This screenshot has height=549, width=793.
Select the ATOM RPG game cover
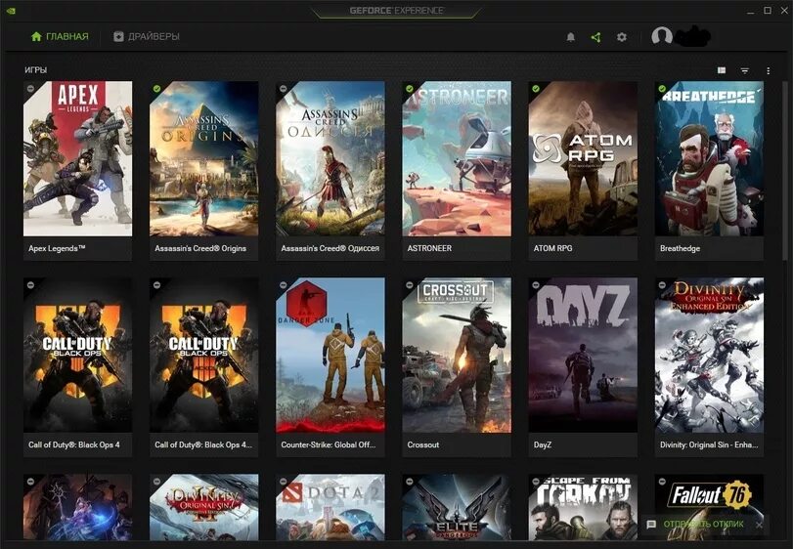click(x=583, y=158)
